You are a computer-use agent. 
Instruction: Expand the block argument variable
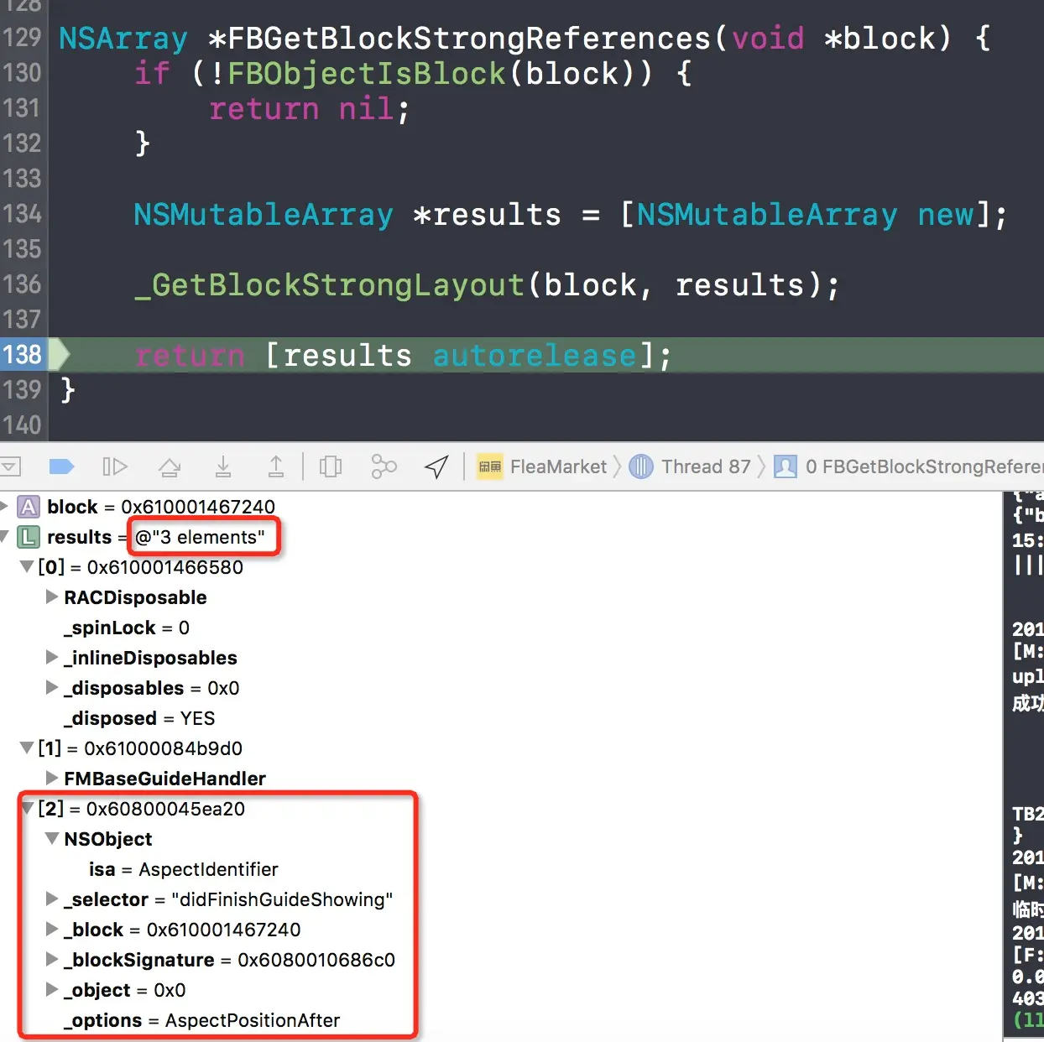(4, 506)
